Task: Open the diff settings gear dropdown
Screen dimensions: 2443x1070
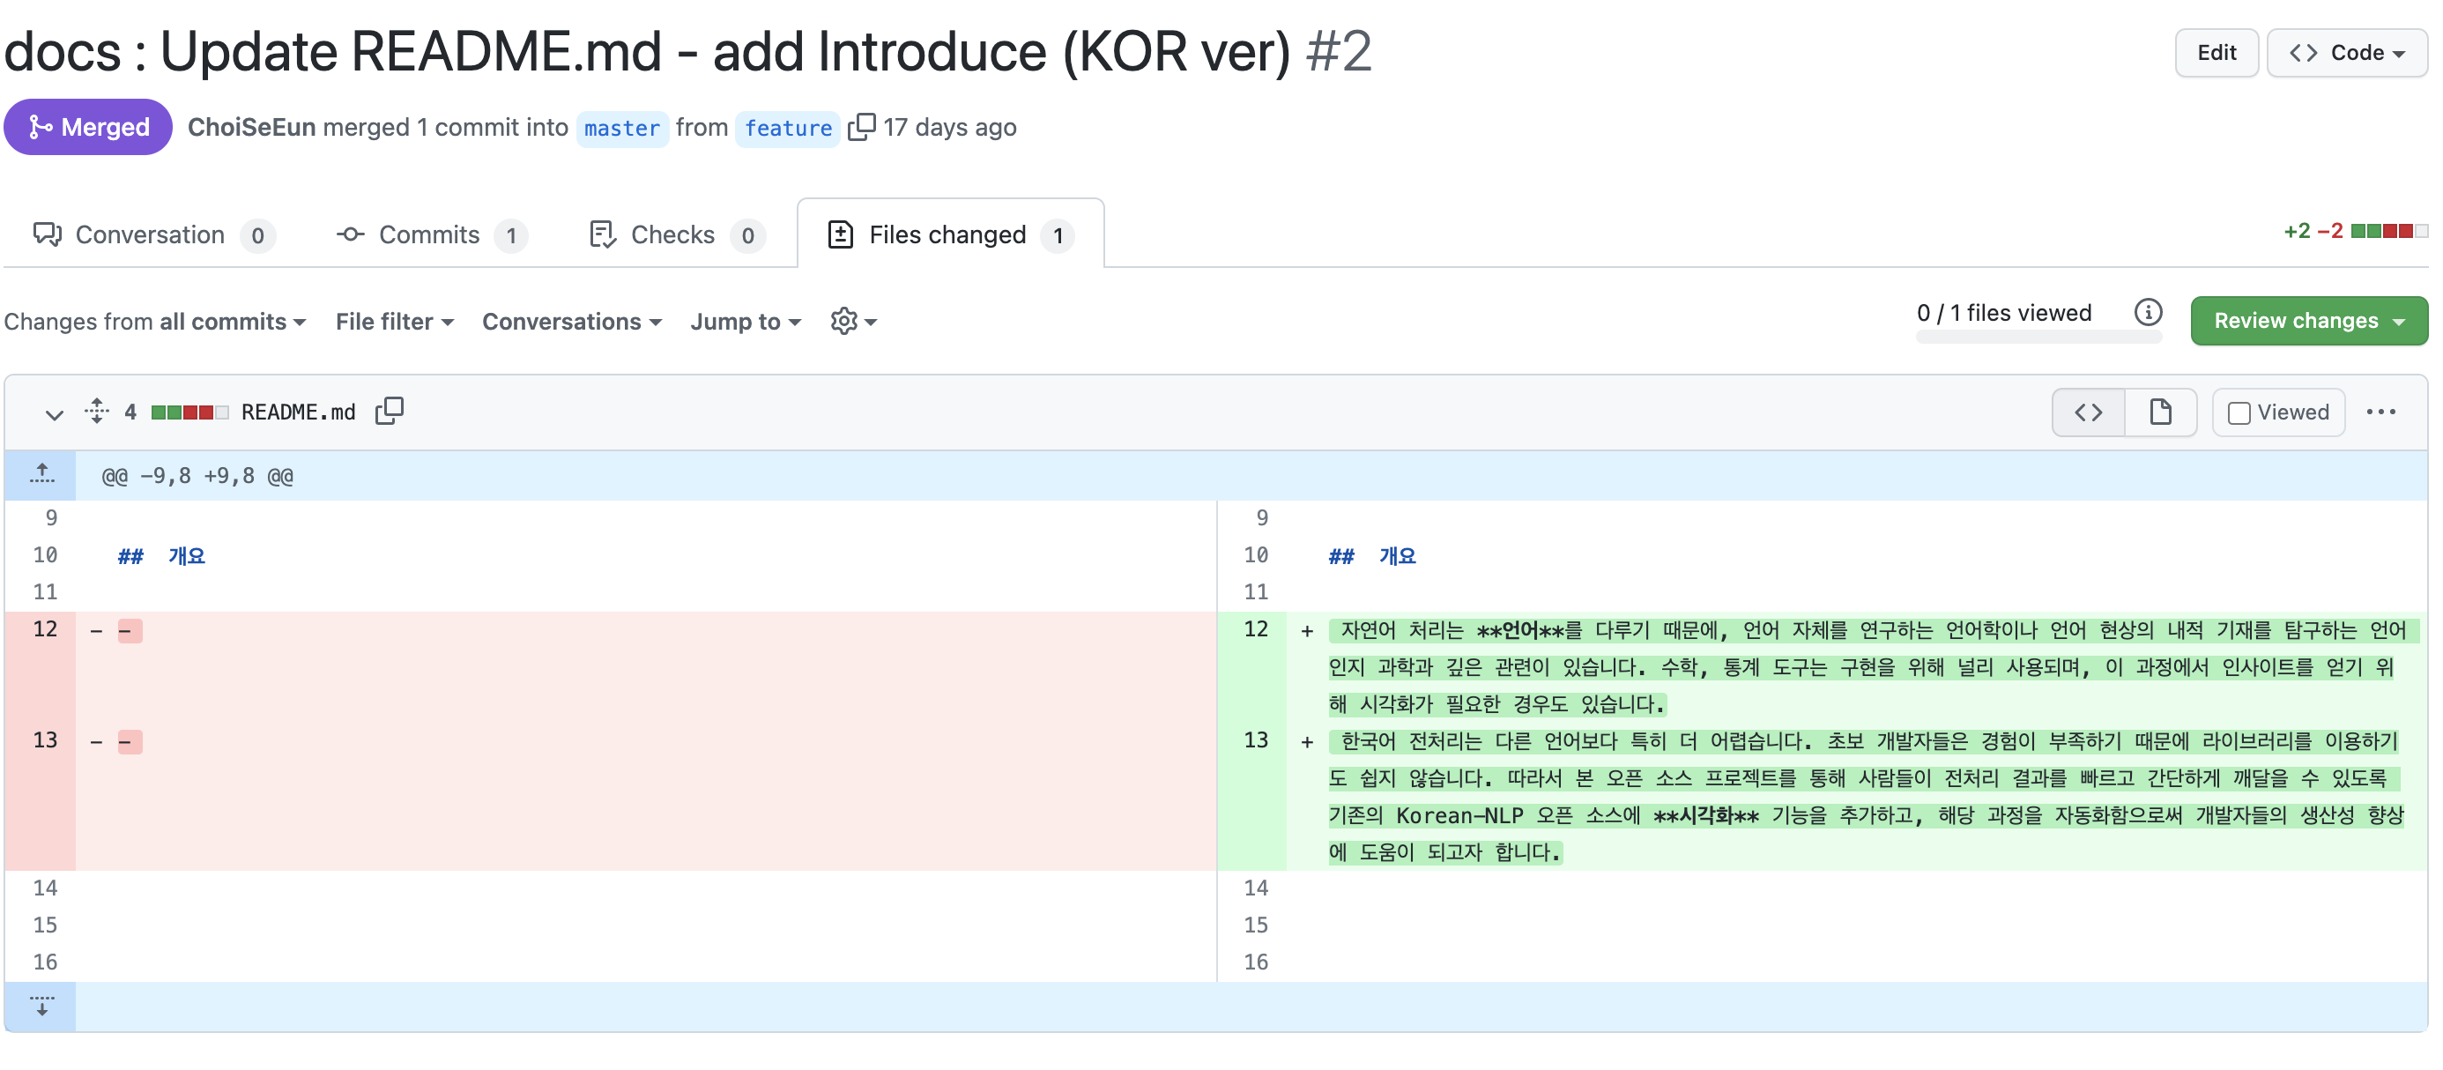Action: click(851, 322)
